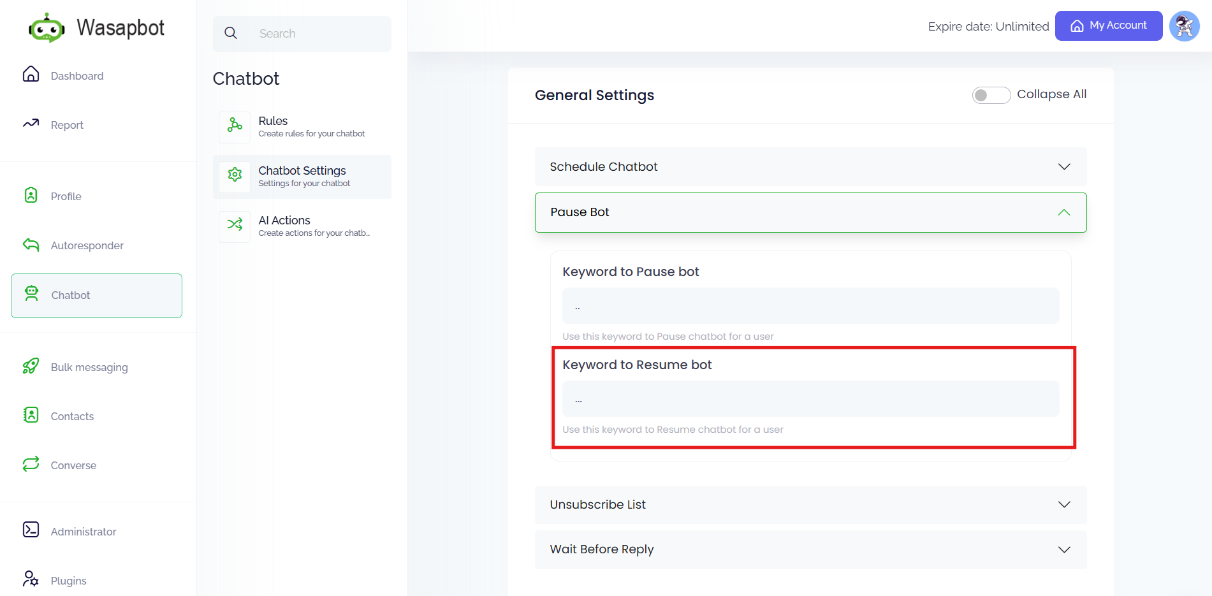Open the astronaut profile avatar

click(1185, 26)
